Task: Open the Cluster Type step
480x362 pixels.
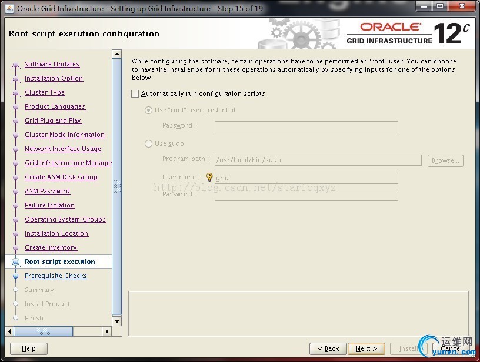Action: pos(45,92)
